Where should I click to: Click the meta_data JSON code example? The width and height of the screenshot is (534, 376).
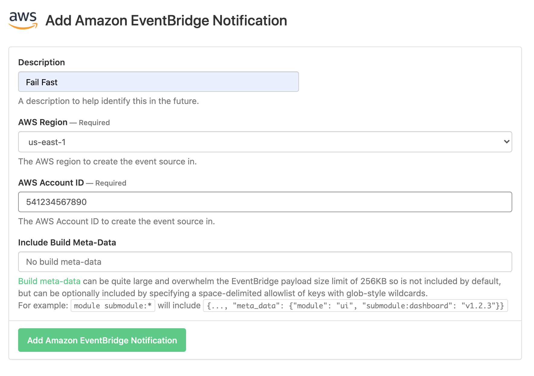355,306
